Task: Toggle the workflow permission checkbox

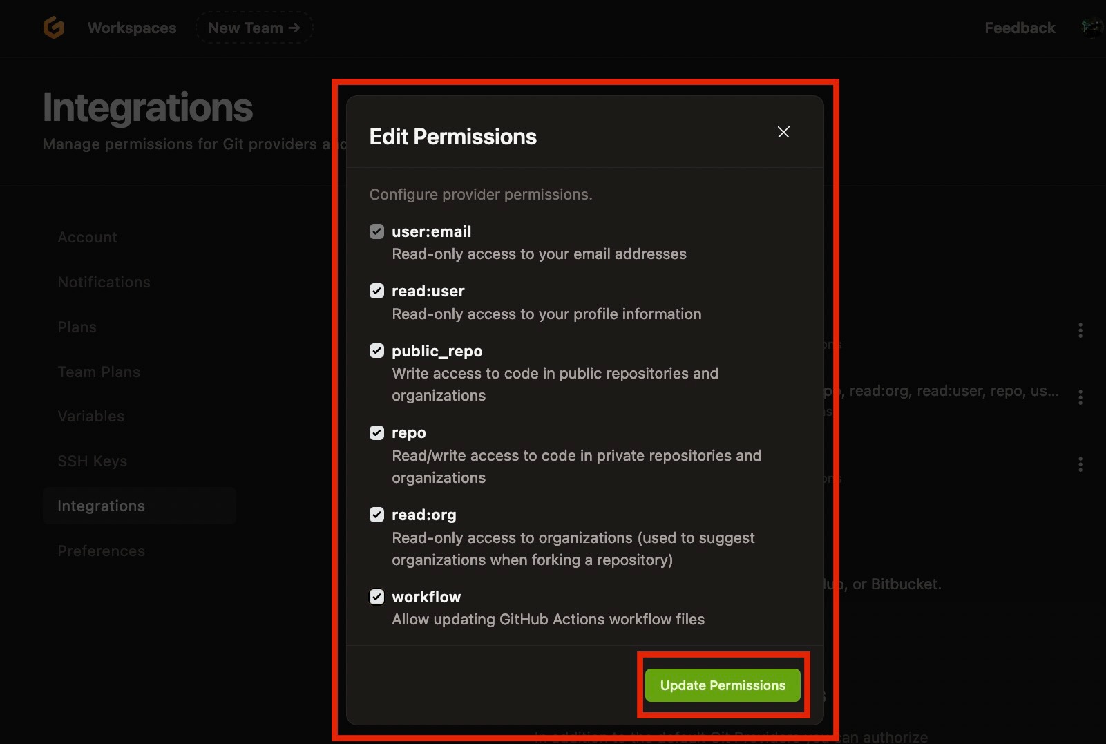Action: (376, 597)
